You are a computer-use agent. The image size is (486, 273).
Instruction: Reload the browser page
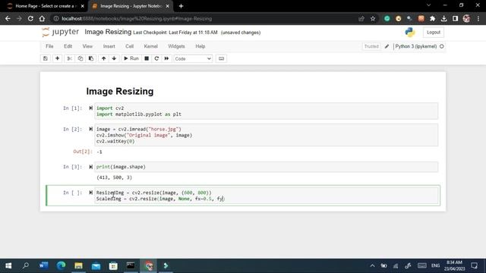[x=30, y=18]
